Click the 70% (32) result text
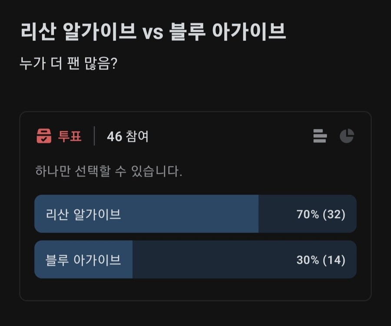The height and width of the screenshot is (326, 391). click(321, 214)
